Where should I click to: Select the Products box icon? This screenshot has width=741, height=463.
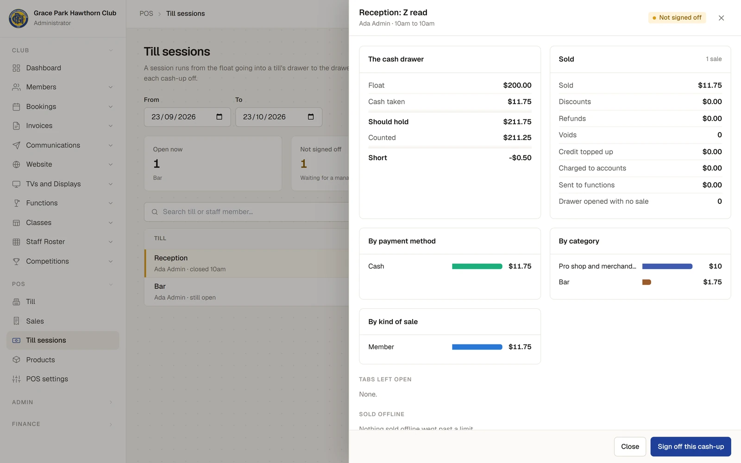(x=16, y=360)
